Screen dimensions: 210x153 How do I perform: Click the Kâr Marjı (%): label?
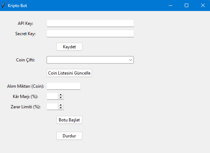(x=25, y=97)
